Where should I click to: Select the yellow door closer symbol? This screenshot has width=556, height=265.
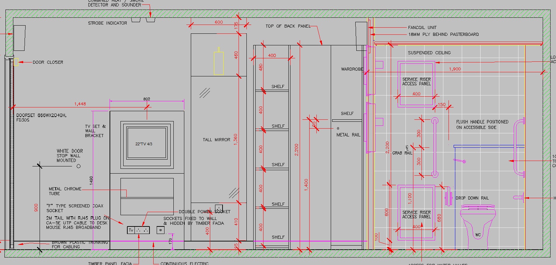point(16,62)
